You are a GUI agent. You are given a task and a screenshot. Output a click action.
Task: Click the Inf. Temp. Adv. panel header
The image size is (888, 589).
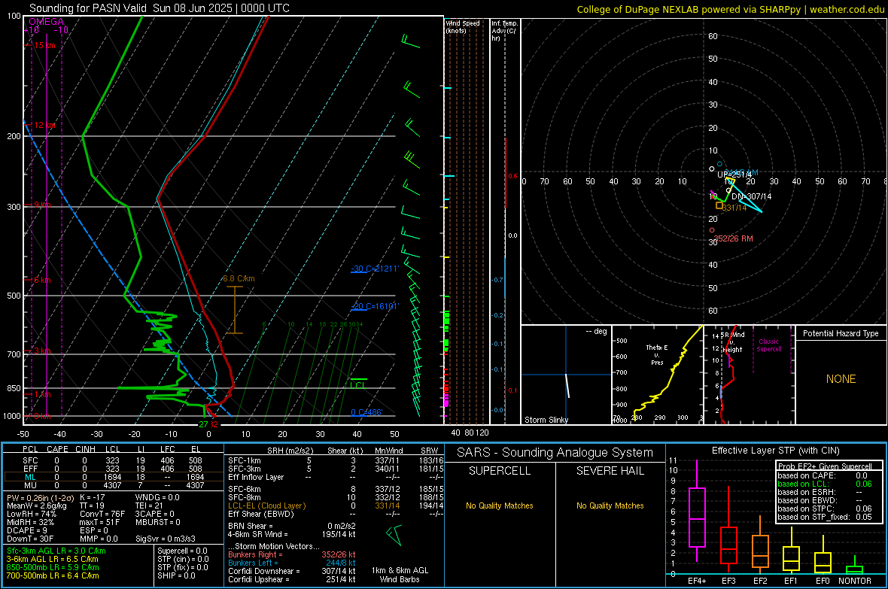(504, 31)
